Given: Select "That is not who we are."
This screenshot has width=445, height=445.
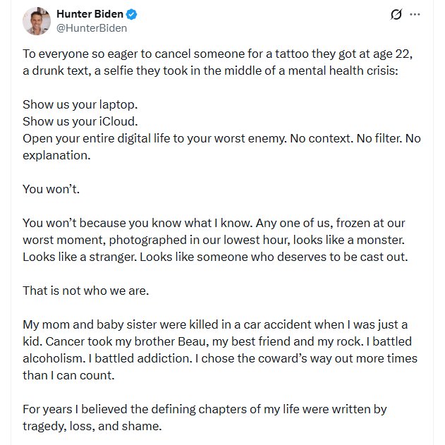Looking at the screenshot, I should [86, 291].
